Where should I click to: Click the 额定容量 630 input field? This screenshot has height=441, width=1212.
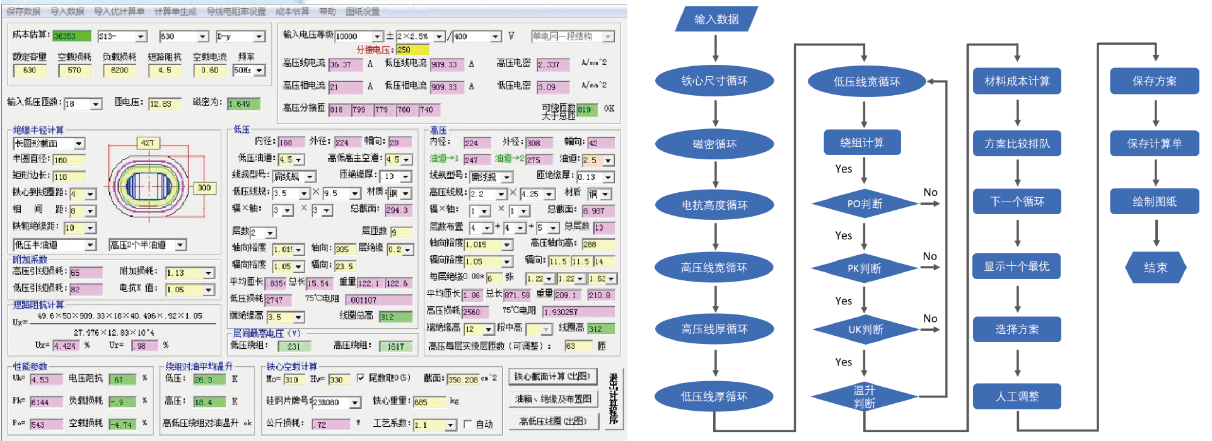pos(30,71)
